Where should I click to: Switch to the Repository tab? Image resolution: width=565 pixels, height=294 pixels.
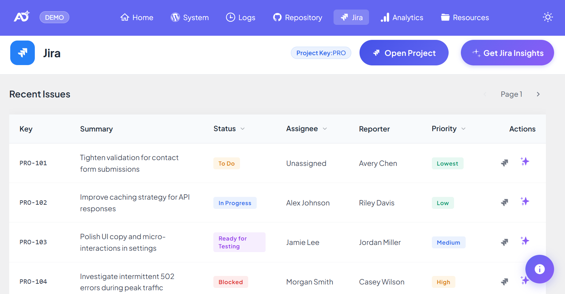pyautogui.click(x=297, y=17)
